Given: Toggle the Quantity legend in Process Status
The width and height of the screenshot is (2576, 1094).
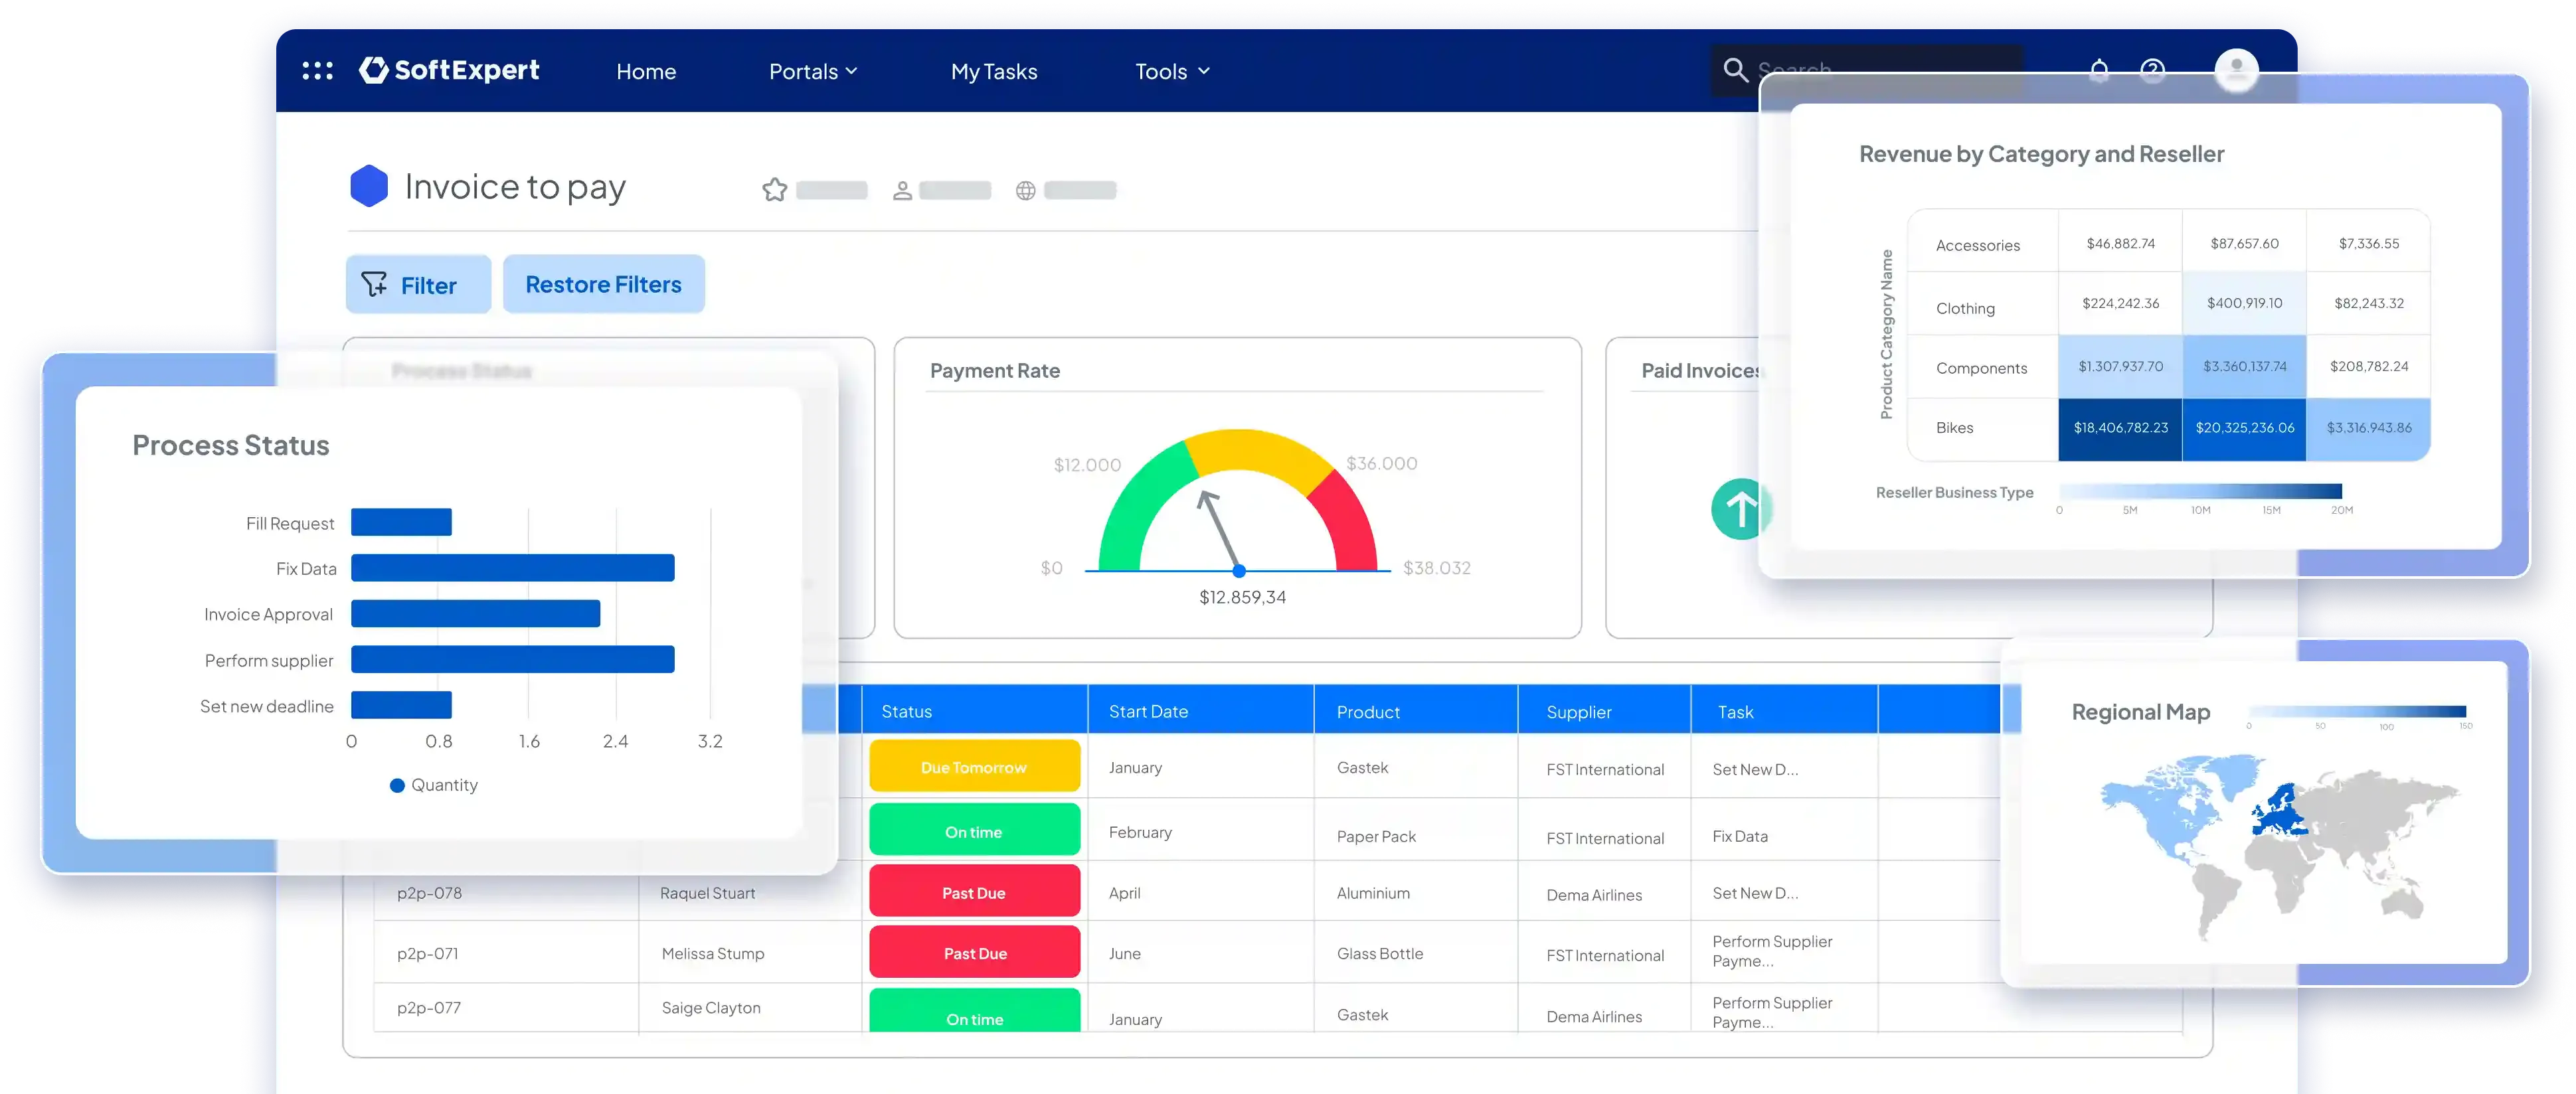Looking at the screenshot, I should (434, 785).
